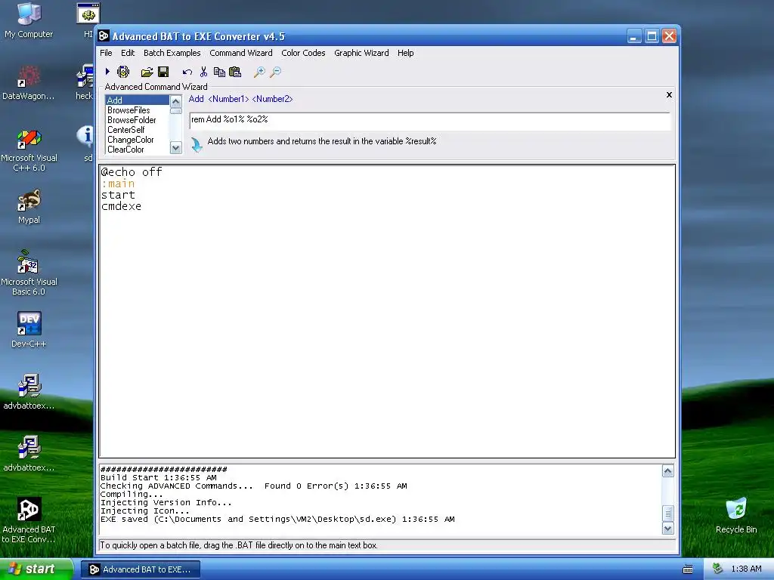774x580 pixels.
Task: Click the Build EXE gear icon
Action: (x=123, y=72)
